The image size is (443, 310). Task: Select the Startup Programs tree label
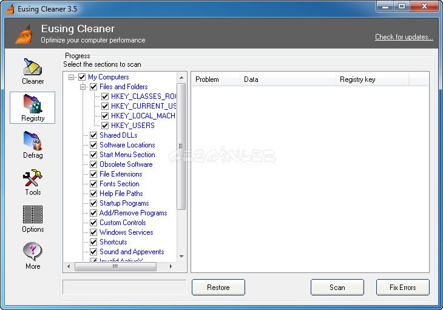[124, 203]
